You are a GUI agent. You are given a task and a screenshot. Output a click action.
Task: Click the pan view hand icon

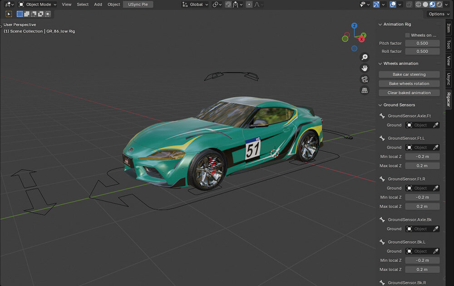click(364, 68)
